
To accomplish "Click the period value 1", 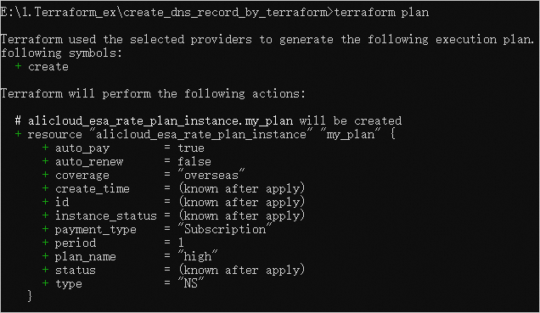I will coord(181,243).
